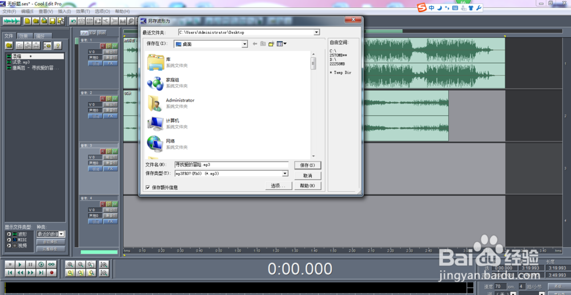Screen dimensions: 571x295
Task: Create new folder icon in save dialog
Action: coord(271,44)
